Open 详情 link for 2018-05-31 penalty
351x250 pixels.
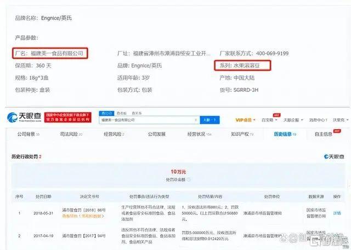coord(337,213)
